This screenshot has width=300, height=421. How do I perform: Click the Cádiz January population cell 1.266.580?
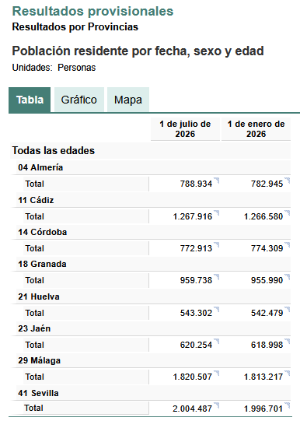[263, 216]
